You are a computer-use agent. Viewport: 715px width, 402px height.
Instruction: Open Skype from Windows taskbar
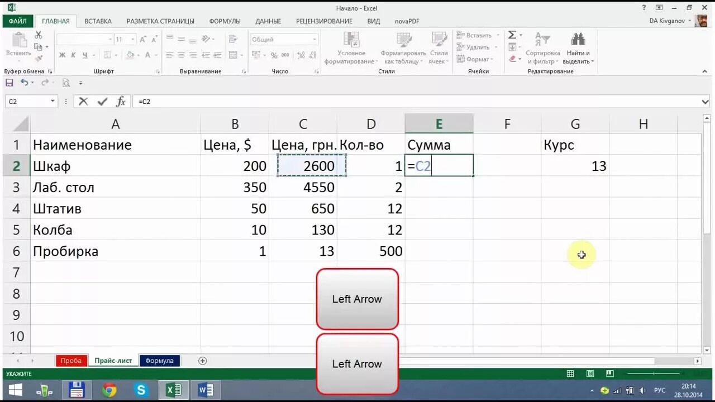[141, 390]
